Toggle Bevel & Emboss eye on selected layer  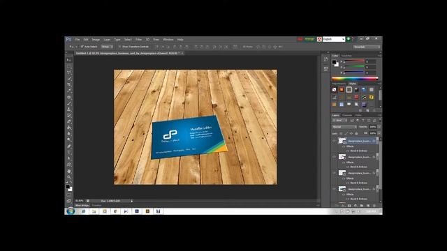348,151
